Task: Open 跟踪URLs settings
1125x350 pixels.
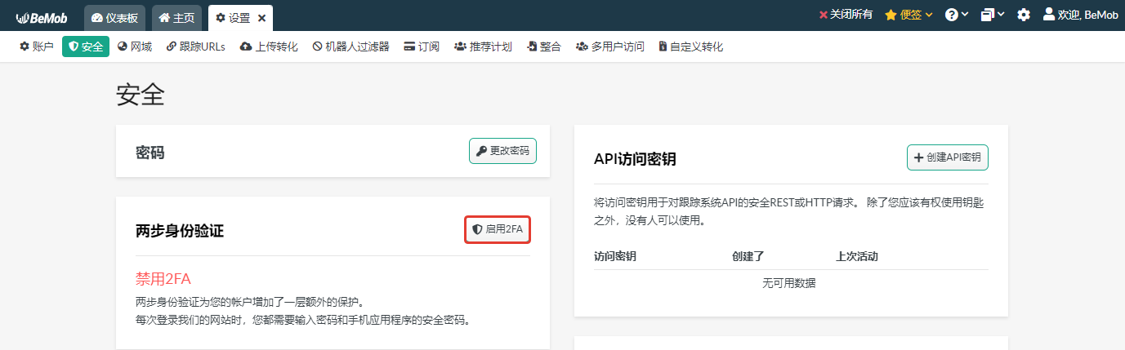Action: 195,47
